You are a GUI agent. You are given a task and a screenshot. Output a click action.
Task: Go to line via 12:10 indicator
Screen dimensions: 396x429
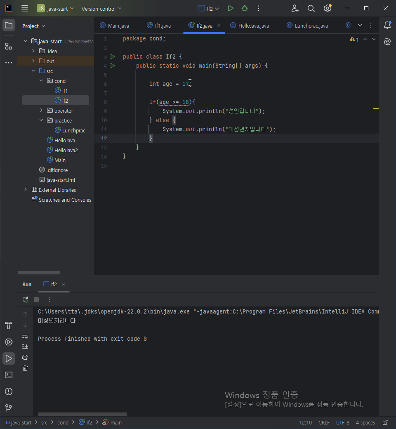[305, 423]
